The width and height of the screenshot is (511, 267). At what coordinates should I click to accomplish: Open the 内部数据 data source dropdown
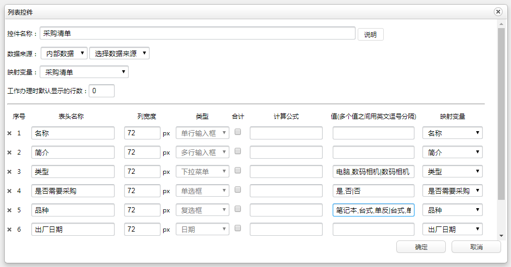64,53
